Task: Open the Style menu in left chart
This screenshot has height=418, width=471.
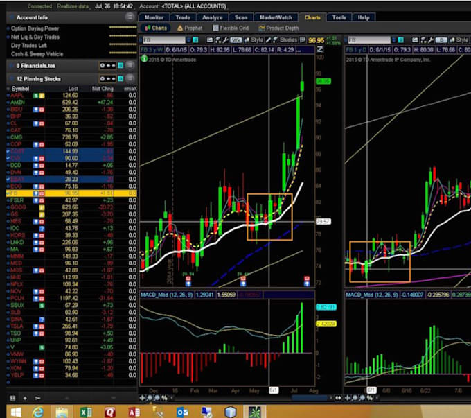Action: pyautogui.click(x=254, y=40)
